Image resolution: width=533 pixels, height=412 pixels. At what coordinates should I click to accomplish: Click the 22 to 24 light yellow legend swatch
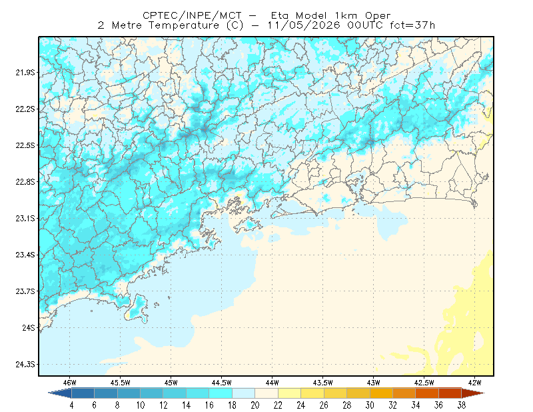coord(290,393)
